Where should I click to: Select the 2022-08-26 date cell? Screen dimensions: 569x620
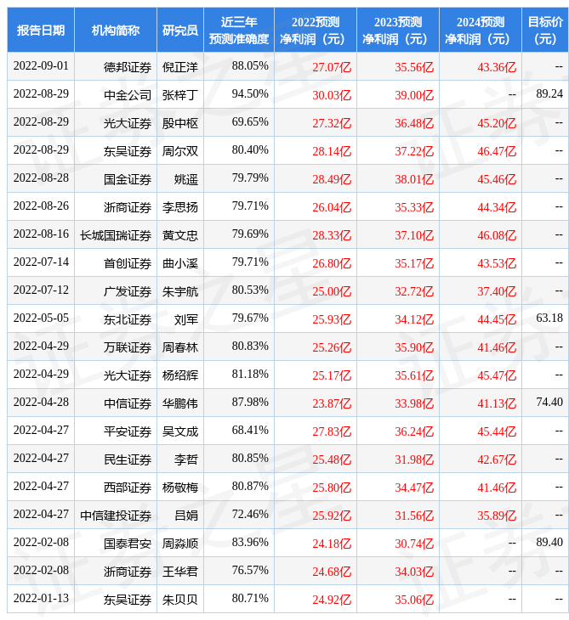click(x=41, y=206)
